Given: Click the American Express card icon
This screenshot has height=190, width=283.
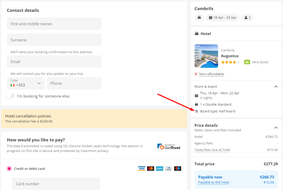Looking at the screenshot, I should (159, 168).
